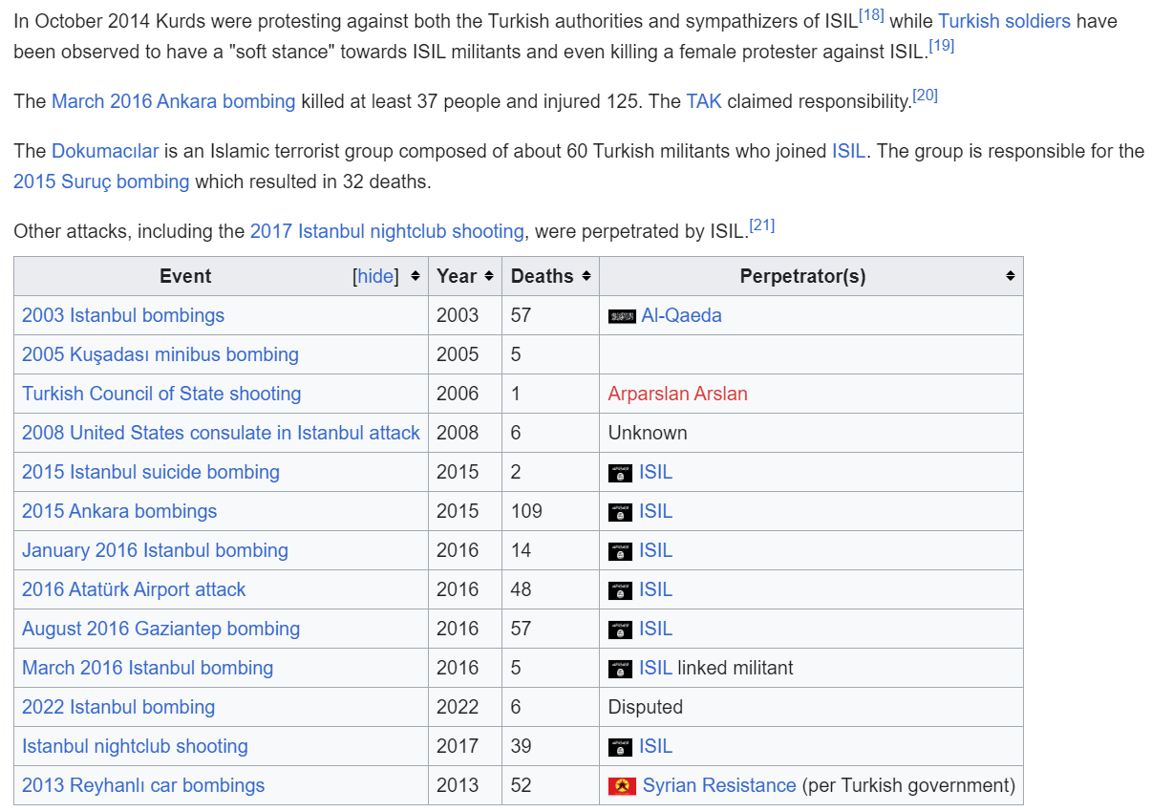Viewport: 1151px width, 812px height.
Task: Select deaths value 39 cell
Action: click(550, 746)
